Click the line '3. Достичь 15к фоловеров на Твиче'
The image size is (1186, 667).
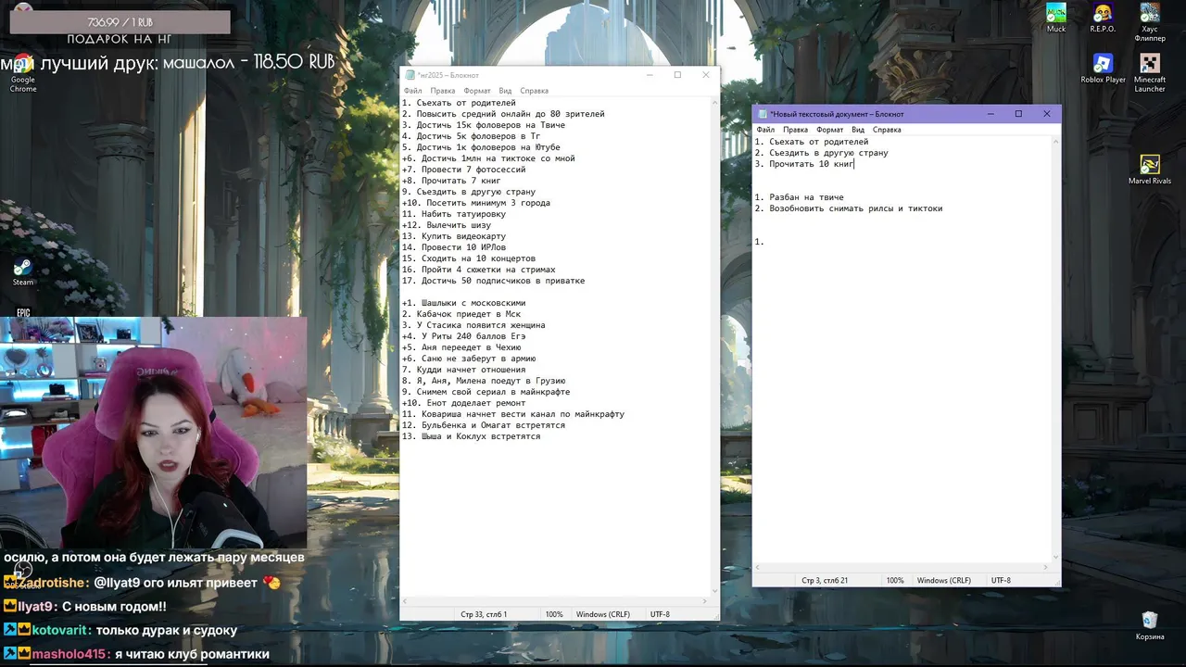484,125
